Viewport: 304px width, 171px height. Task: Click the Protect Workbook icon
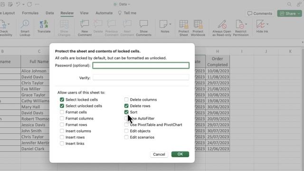198,28
